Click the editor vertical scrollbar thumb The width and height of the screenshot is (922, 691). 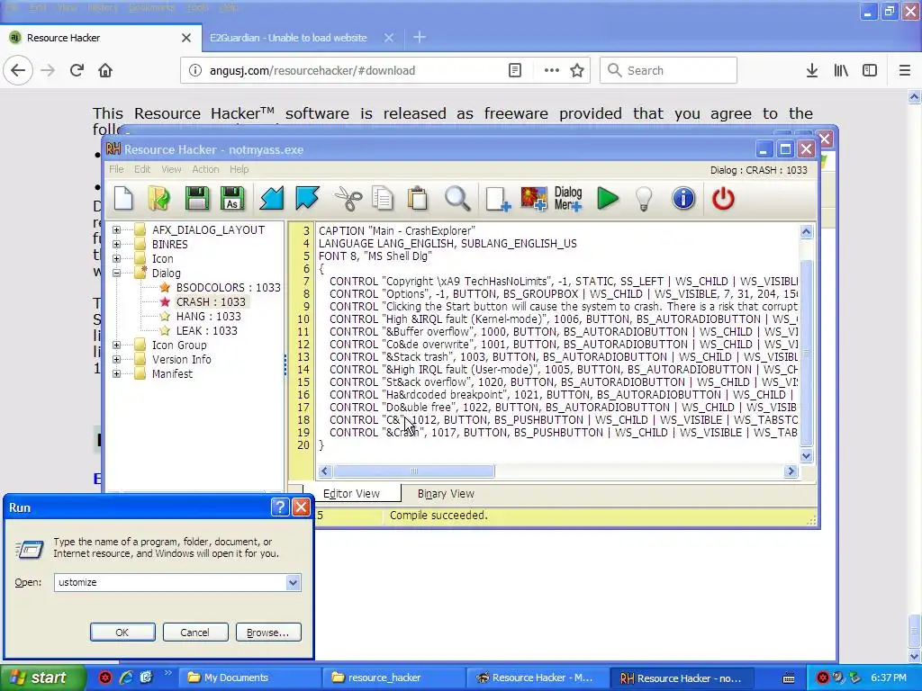click(806, 353)
